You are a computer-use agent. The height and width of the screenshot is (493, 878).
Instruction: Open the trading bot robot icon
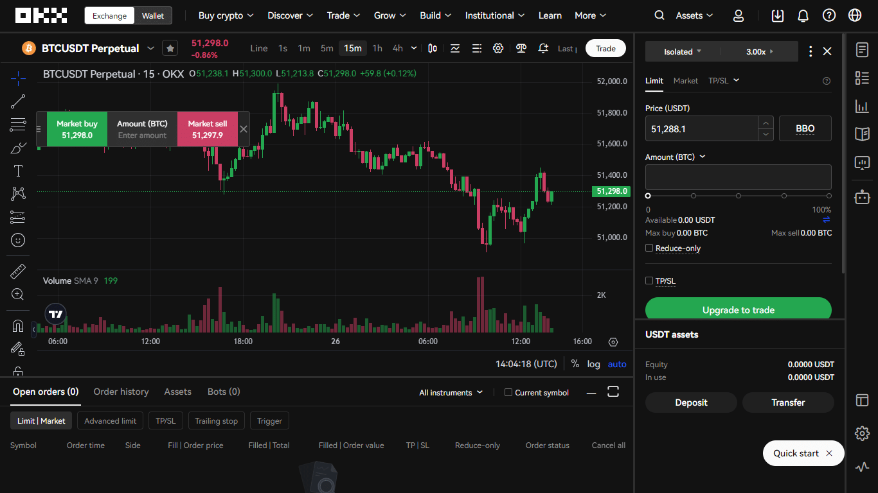pos(863,197)
